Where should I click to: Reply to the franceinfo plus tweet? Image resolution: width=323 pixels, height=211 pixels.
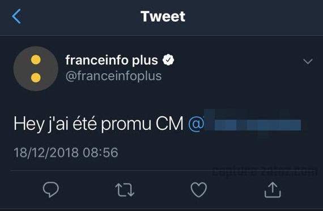[50, 189]
